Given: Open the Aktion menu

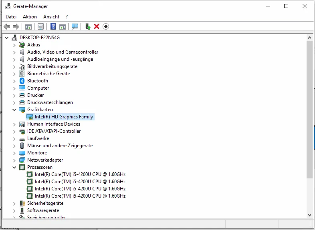Looking at the screenshot, I should 30,17.
